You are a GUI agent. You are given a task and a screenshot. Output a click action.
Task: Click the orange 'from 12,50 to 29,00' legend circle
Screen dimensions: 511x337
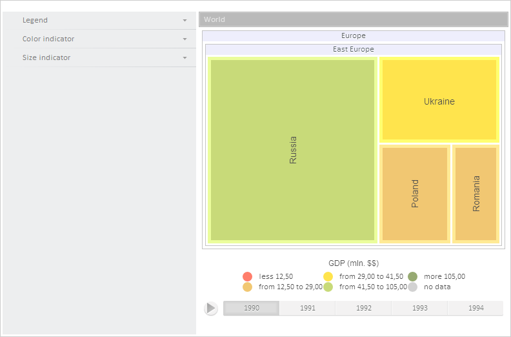click(247, 287)
